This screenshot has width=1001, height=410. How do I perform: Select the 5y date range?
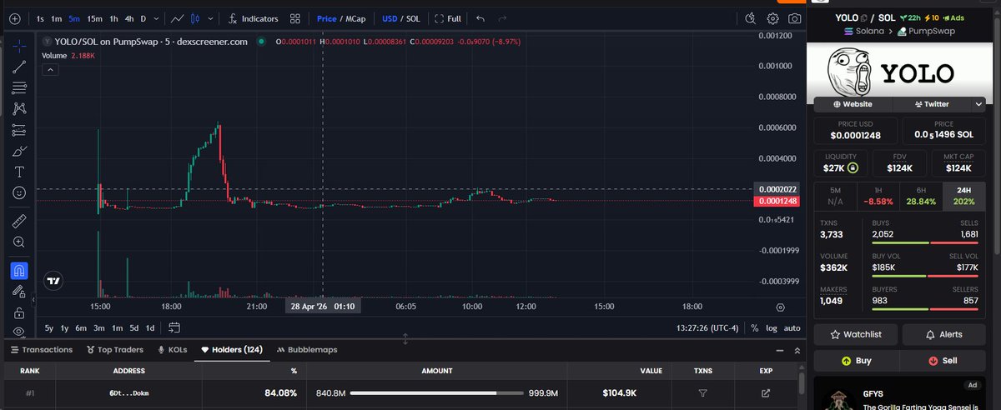tap(48, 327)
